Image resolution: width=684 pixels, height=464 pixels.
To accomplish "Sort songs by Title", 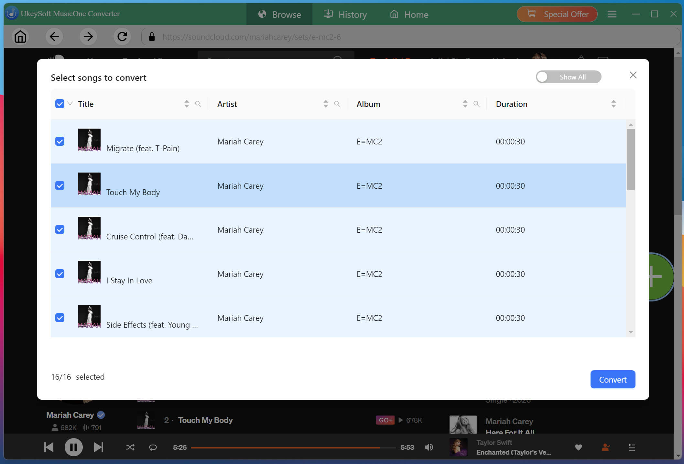I will (x=187, y=104).
